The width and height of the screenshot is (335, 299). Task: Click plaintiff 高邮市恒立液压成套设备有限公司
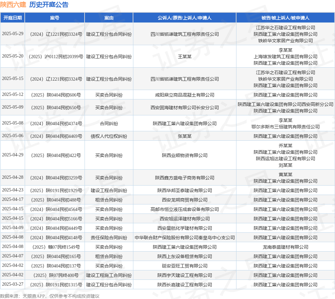click(185, 209)
